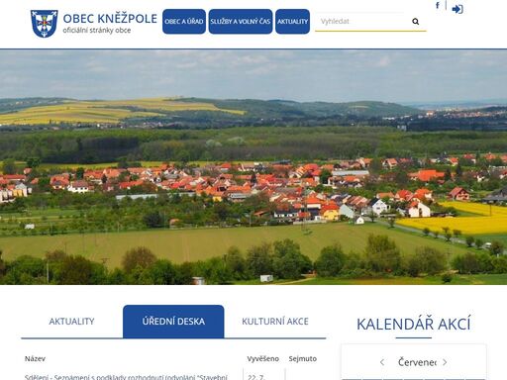Go to next month in calendar
This screenshot has height=380, width=507.
point(445,362)
